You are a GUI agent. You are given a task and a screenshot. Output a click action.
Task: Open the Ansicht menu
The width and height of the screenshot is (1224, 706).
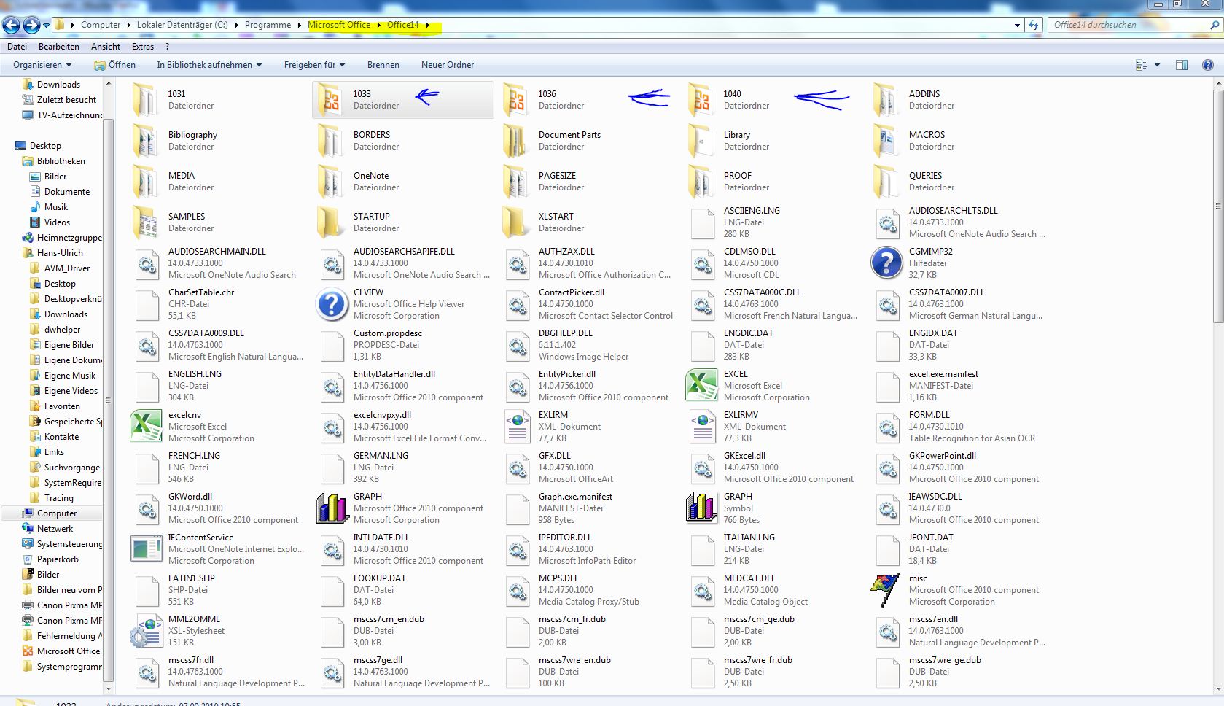point(106,47)
